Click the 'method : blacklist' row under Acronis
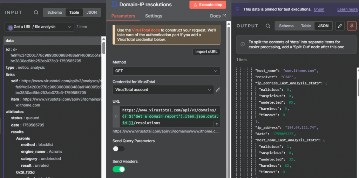This screenshot has width=359, height=178. (x=37, y=145)
